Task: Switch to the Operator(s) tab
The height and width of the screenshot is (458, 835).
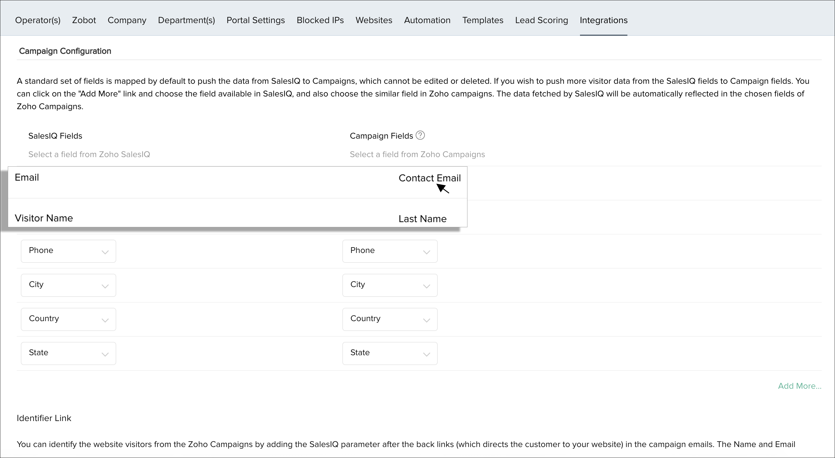Action: [x=38, y=20]
